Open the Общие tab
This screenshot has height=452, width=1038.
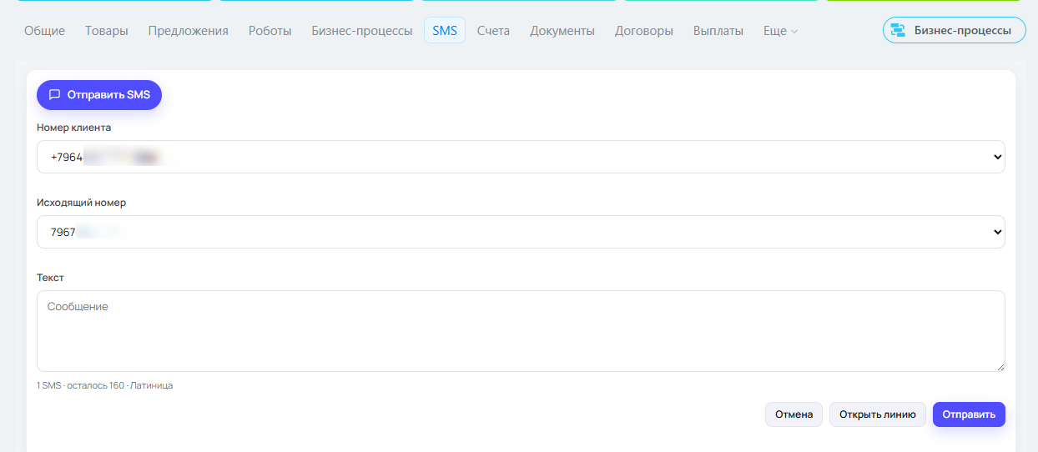[44, 31]
